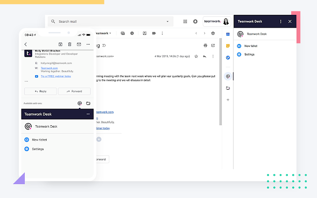This screenshot has height=198, width=317.
Task: Archive email on the phone toolbar
Action: pos(60,44)
